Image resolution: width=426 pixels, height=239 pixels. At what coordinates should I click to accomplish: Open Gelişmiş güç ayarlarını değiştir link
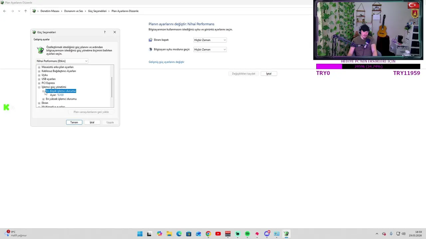click(x=166, y=62)
